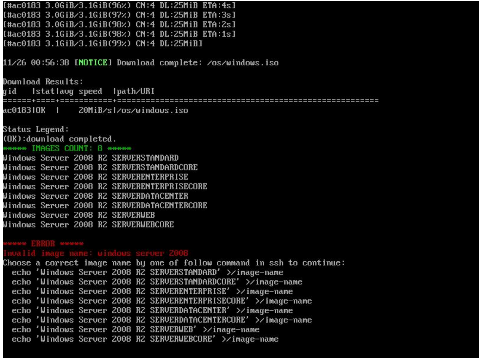Click the echo command for SERVERDATACENTERCORE
Screen dimensions: 482x361
[162, 320]
